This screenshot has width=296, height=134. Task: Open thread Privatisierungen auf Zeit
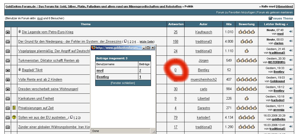36,108
